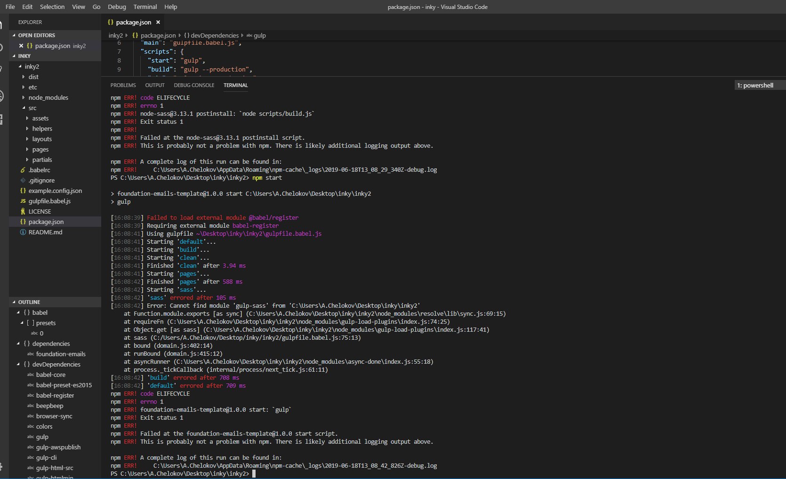Collapse the OPEN EDITORS section

pyautogui.click(x=14, y=35)
